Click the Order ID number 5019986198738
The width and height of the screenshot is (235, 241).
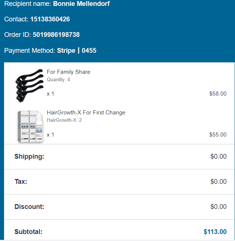click(56, 35)
